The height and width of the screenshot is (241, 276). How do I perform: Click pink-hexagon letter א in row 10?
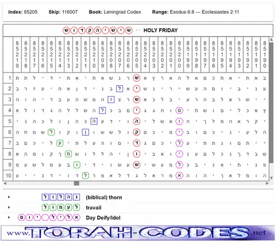[179, 175]
